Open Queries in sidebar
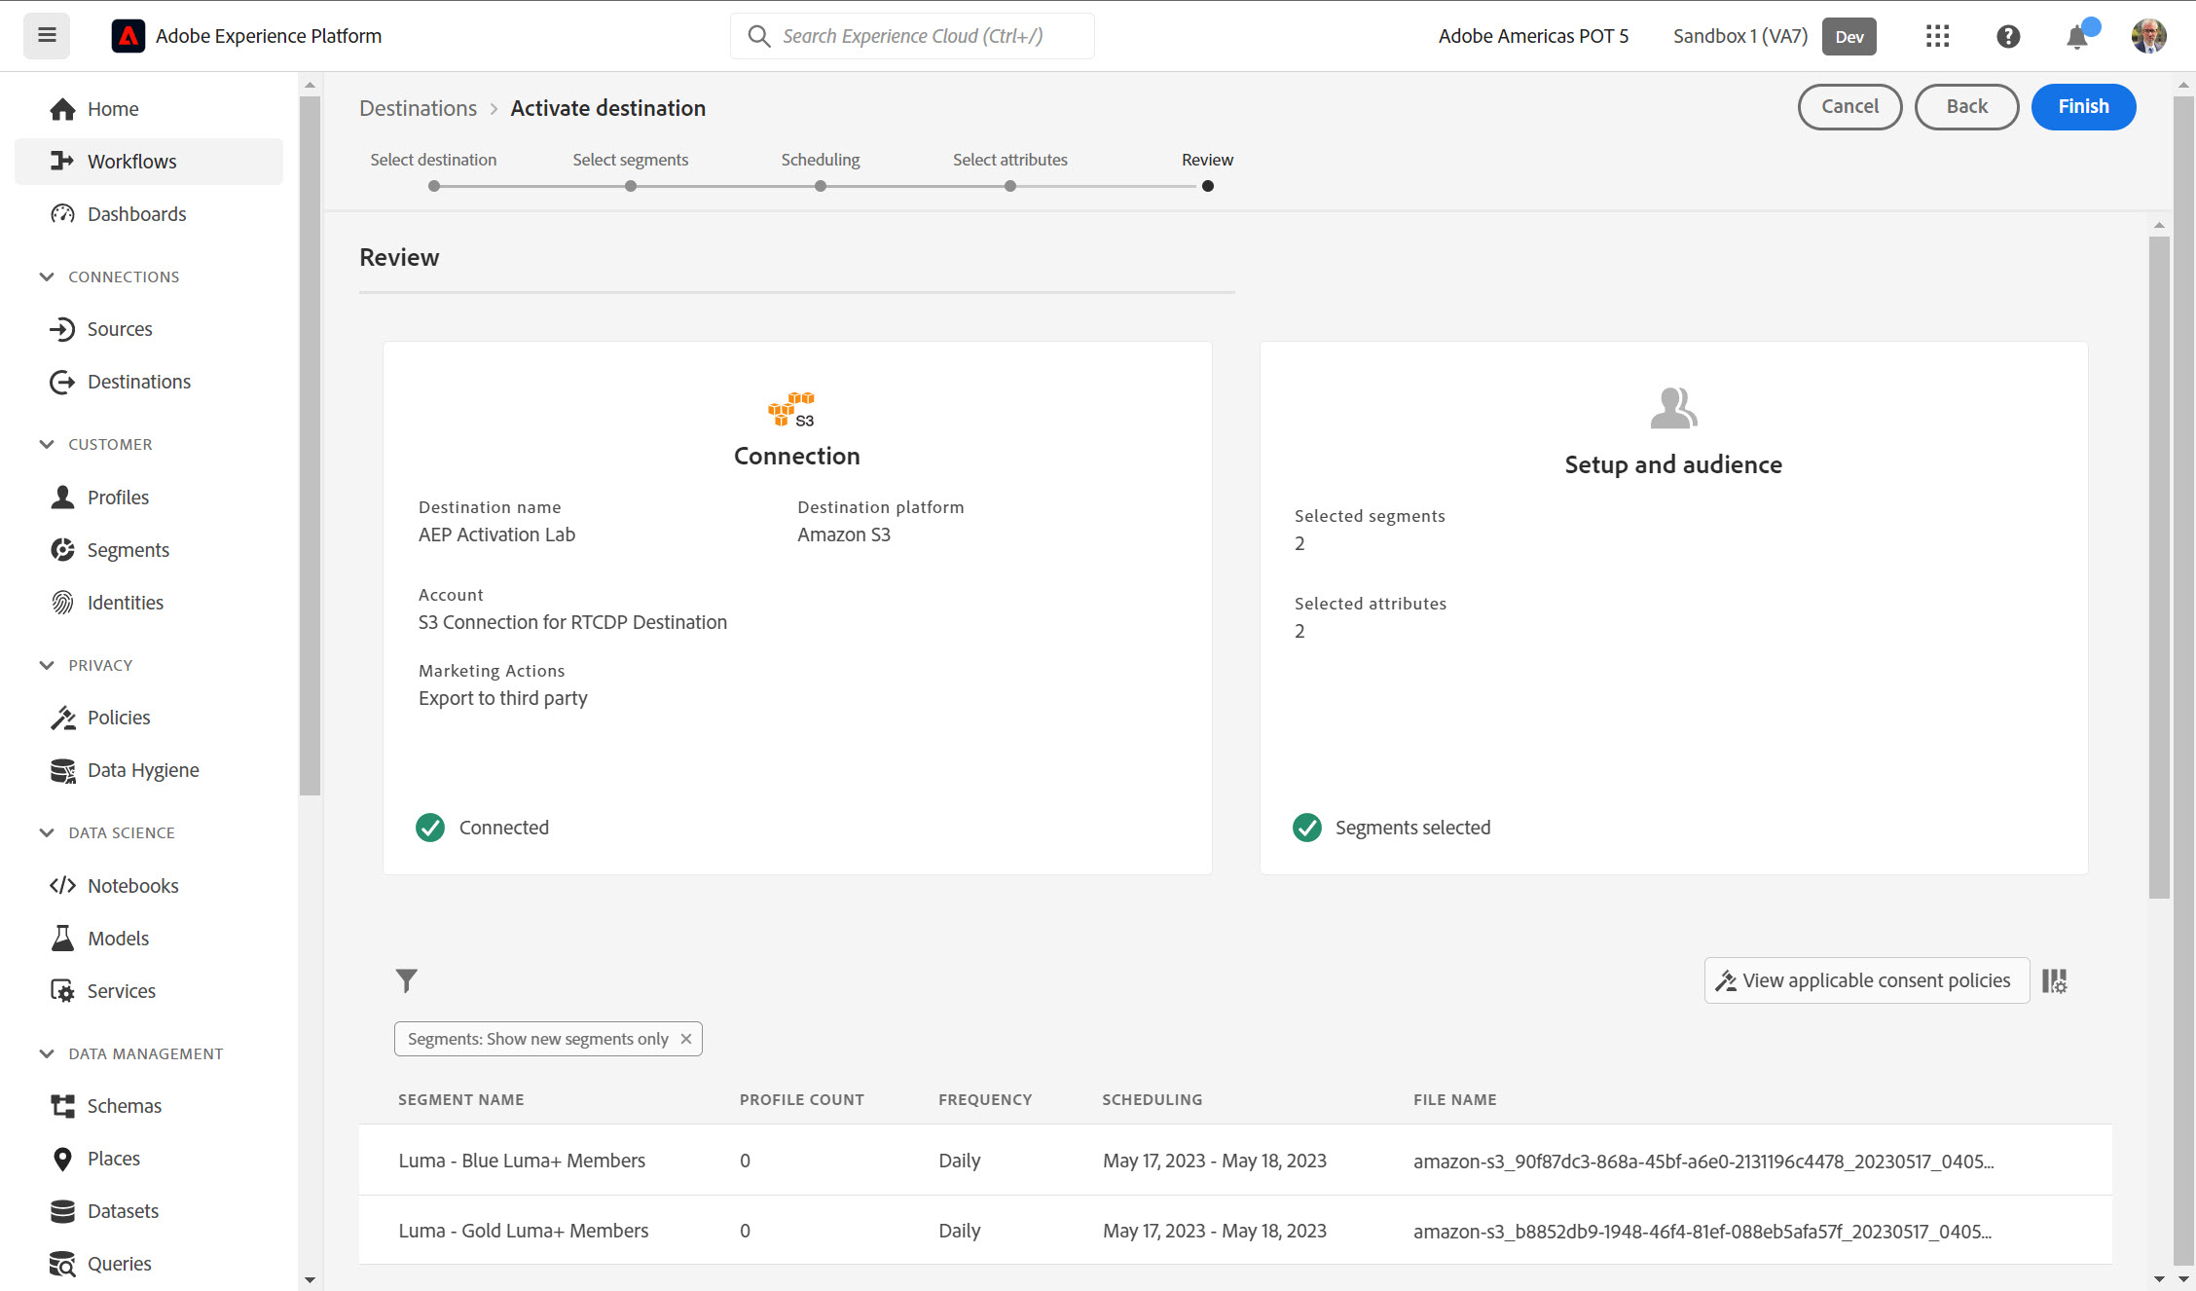 pyautogui.click(x=149, y=1264)
